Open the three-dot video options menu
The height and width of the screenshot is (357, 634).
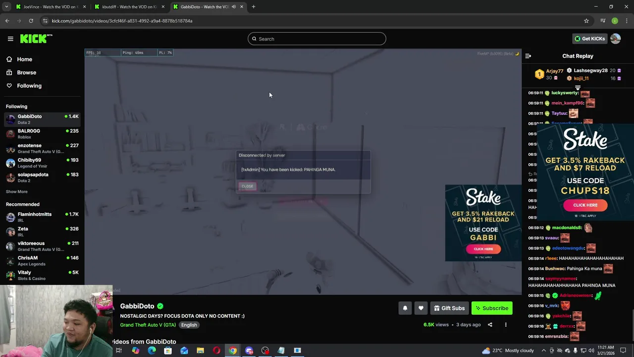506,325
